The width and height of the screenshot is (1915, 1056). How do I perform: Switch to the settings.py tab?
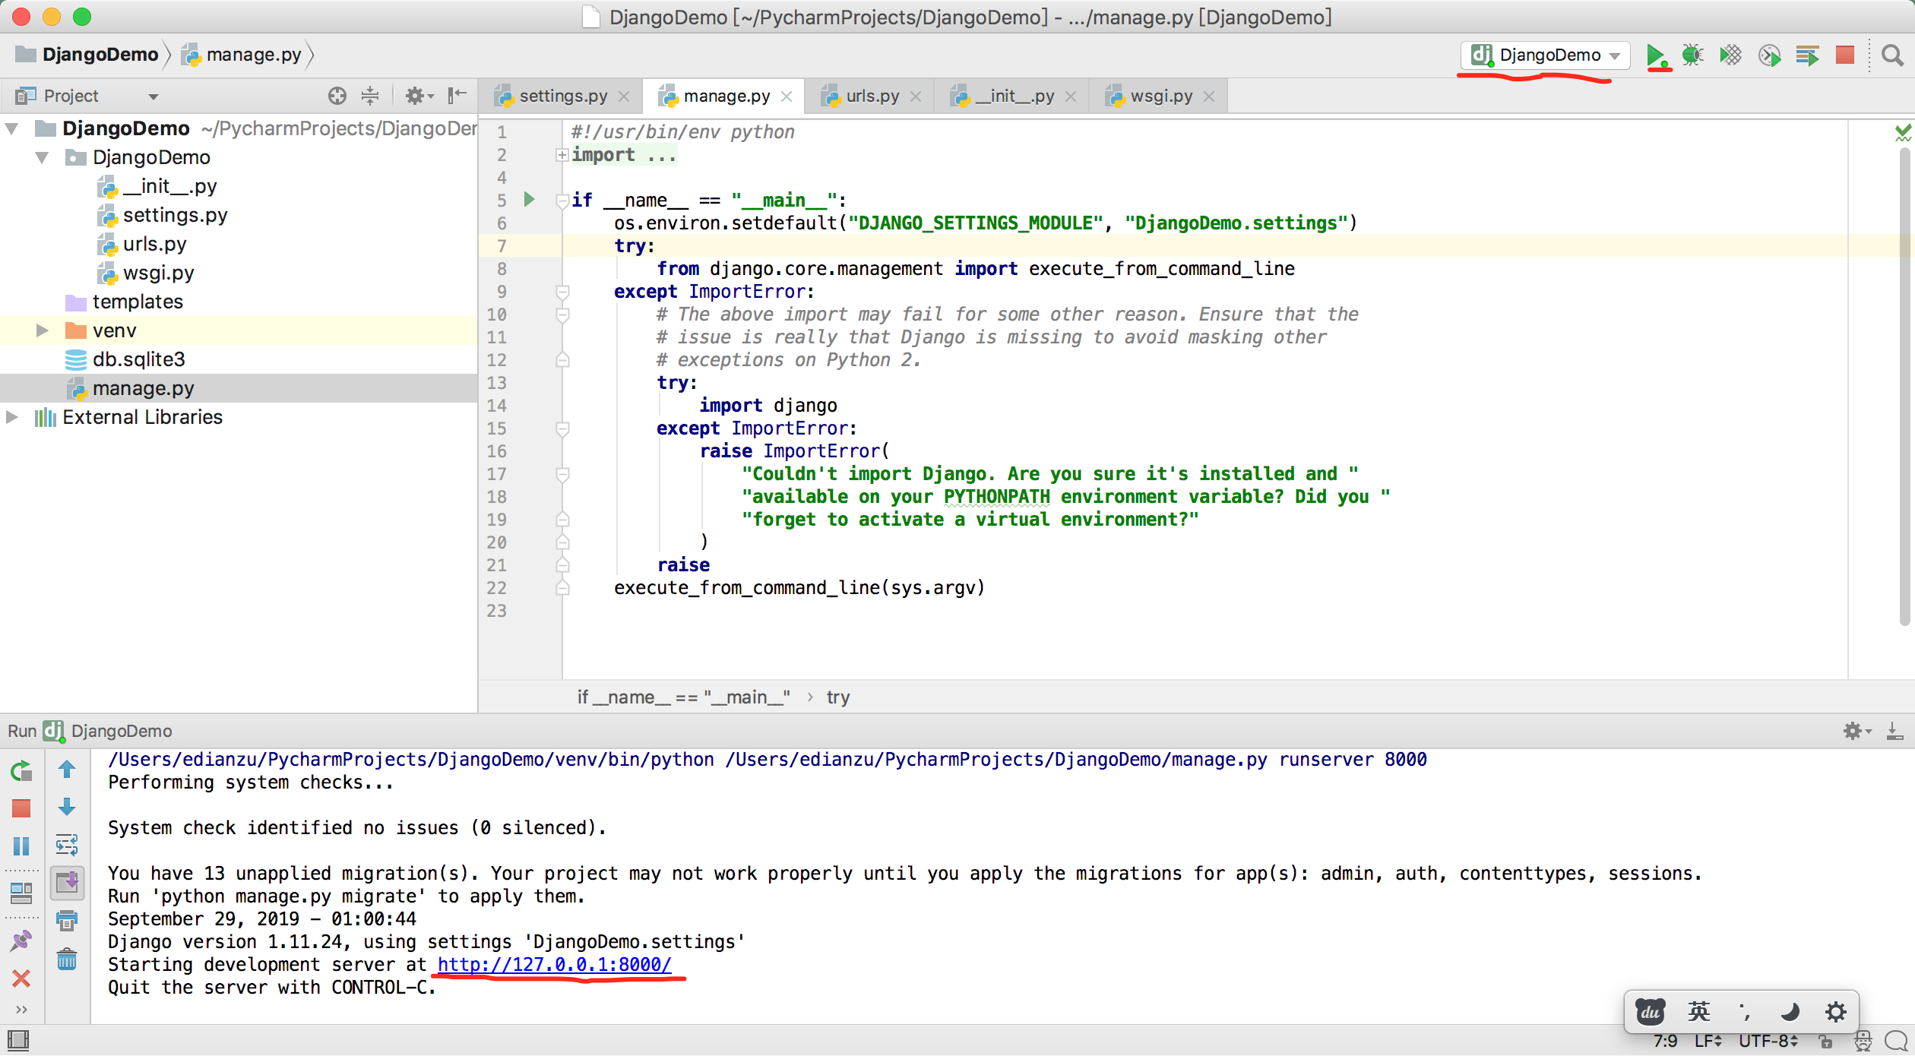(x=562, y=96)
